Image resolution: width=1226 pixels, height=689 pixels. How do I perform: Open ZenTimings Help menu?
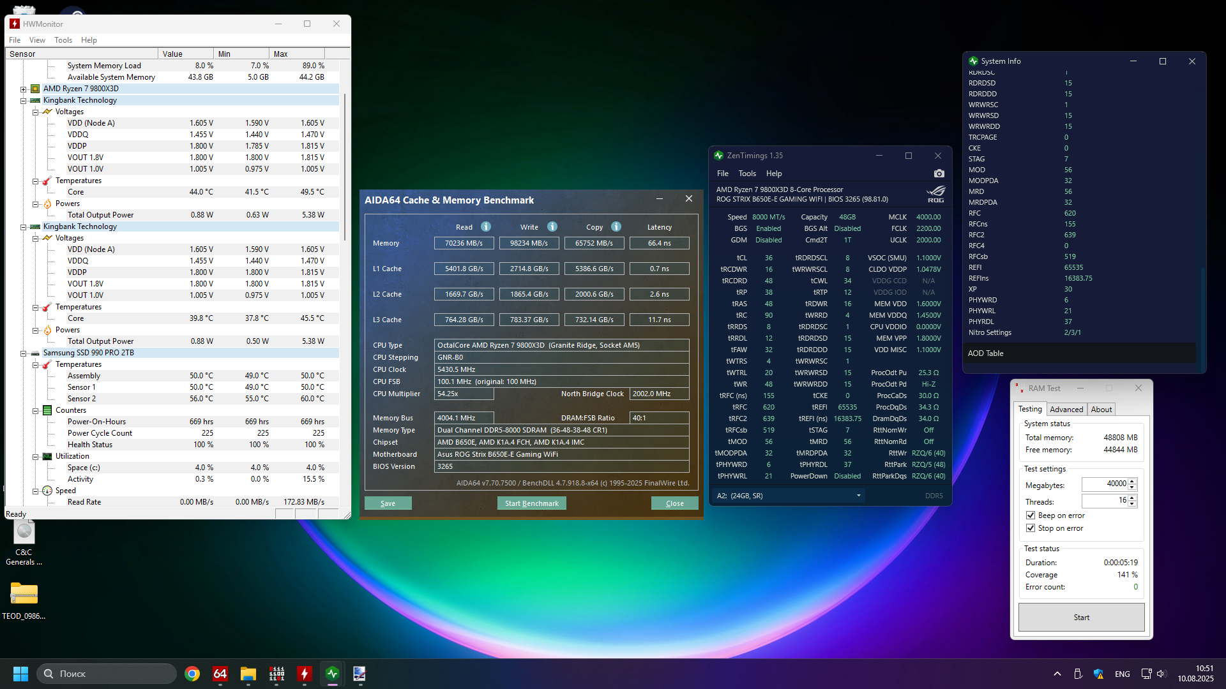pos(774,174)
